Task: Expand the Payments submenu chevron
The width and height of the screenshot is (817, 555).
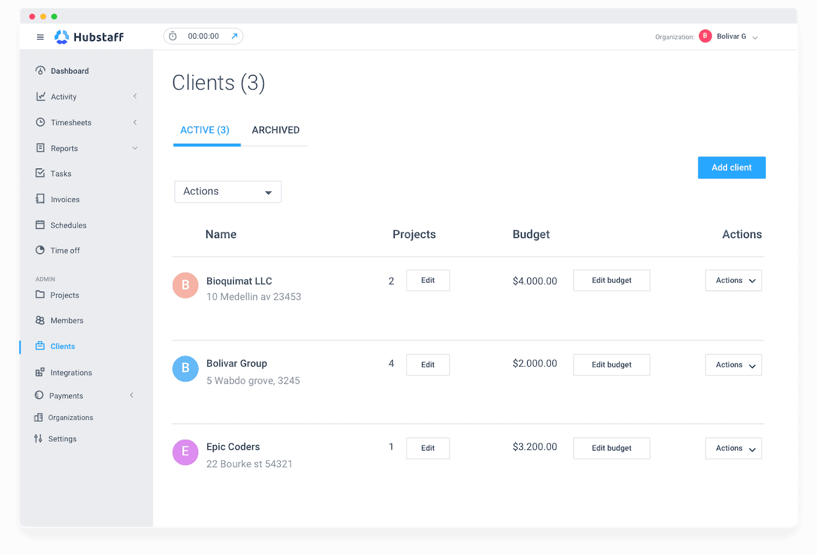Action: click(x=132, y=395)
